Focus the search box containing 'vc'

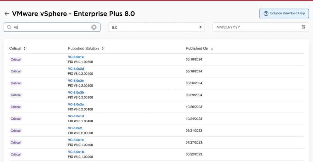[x=52, y=27]
